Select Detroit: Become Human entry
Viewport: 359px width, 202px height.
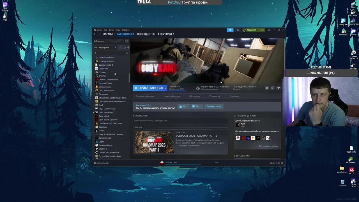[x=109, y=153]
